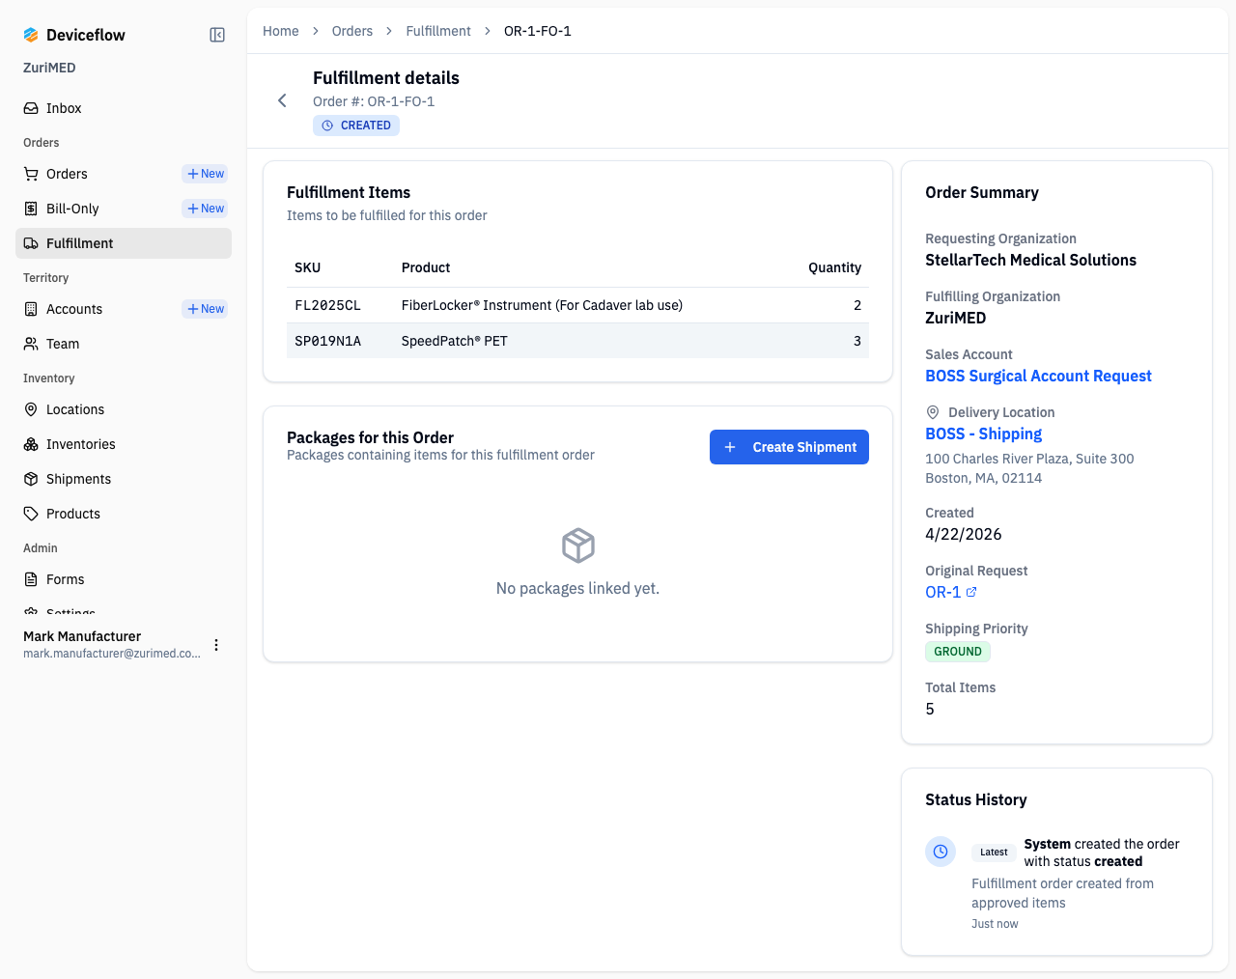The width and height of the screenshot is (1236, 979).
Task: Open Products in the sidebar
Action: click(x=124, y=514)
